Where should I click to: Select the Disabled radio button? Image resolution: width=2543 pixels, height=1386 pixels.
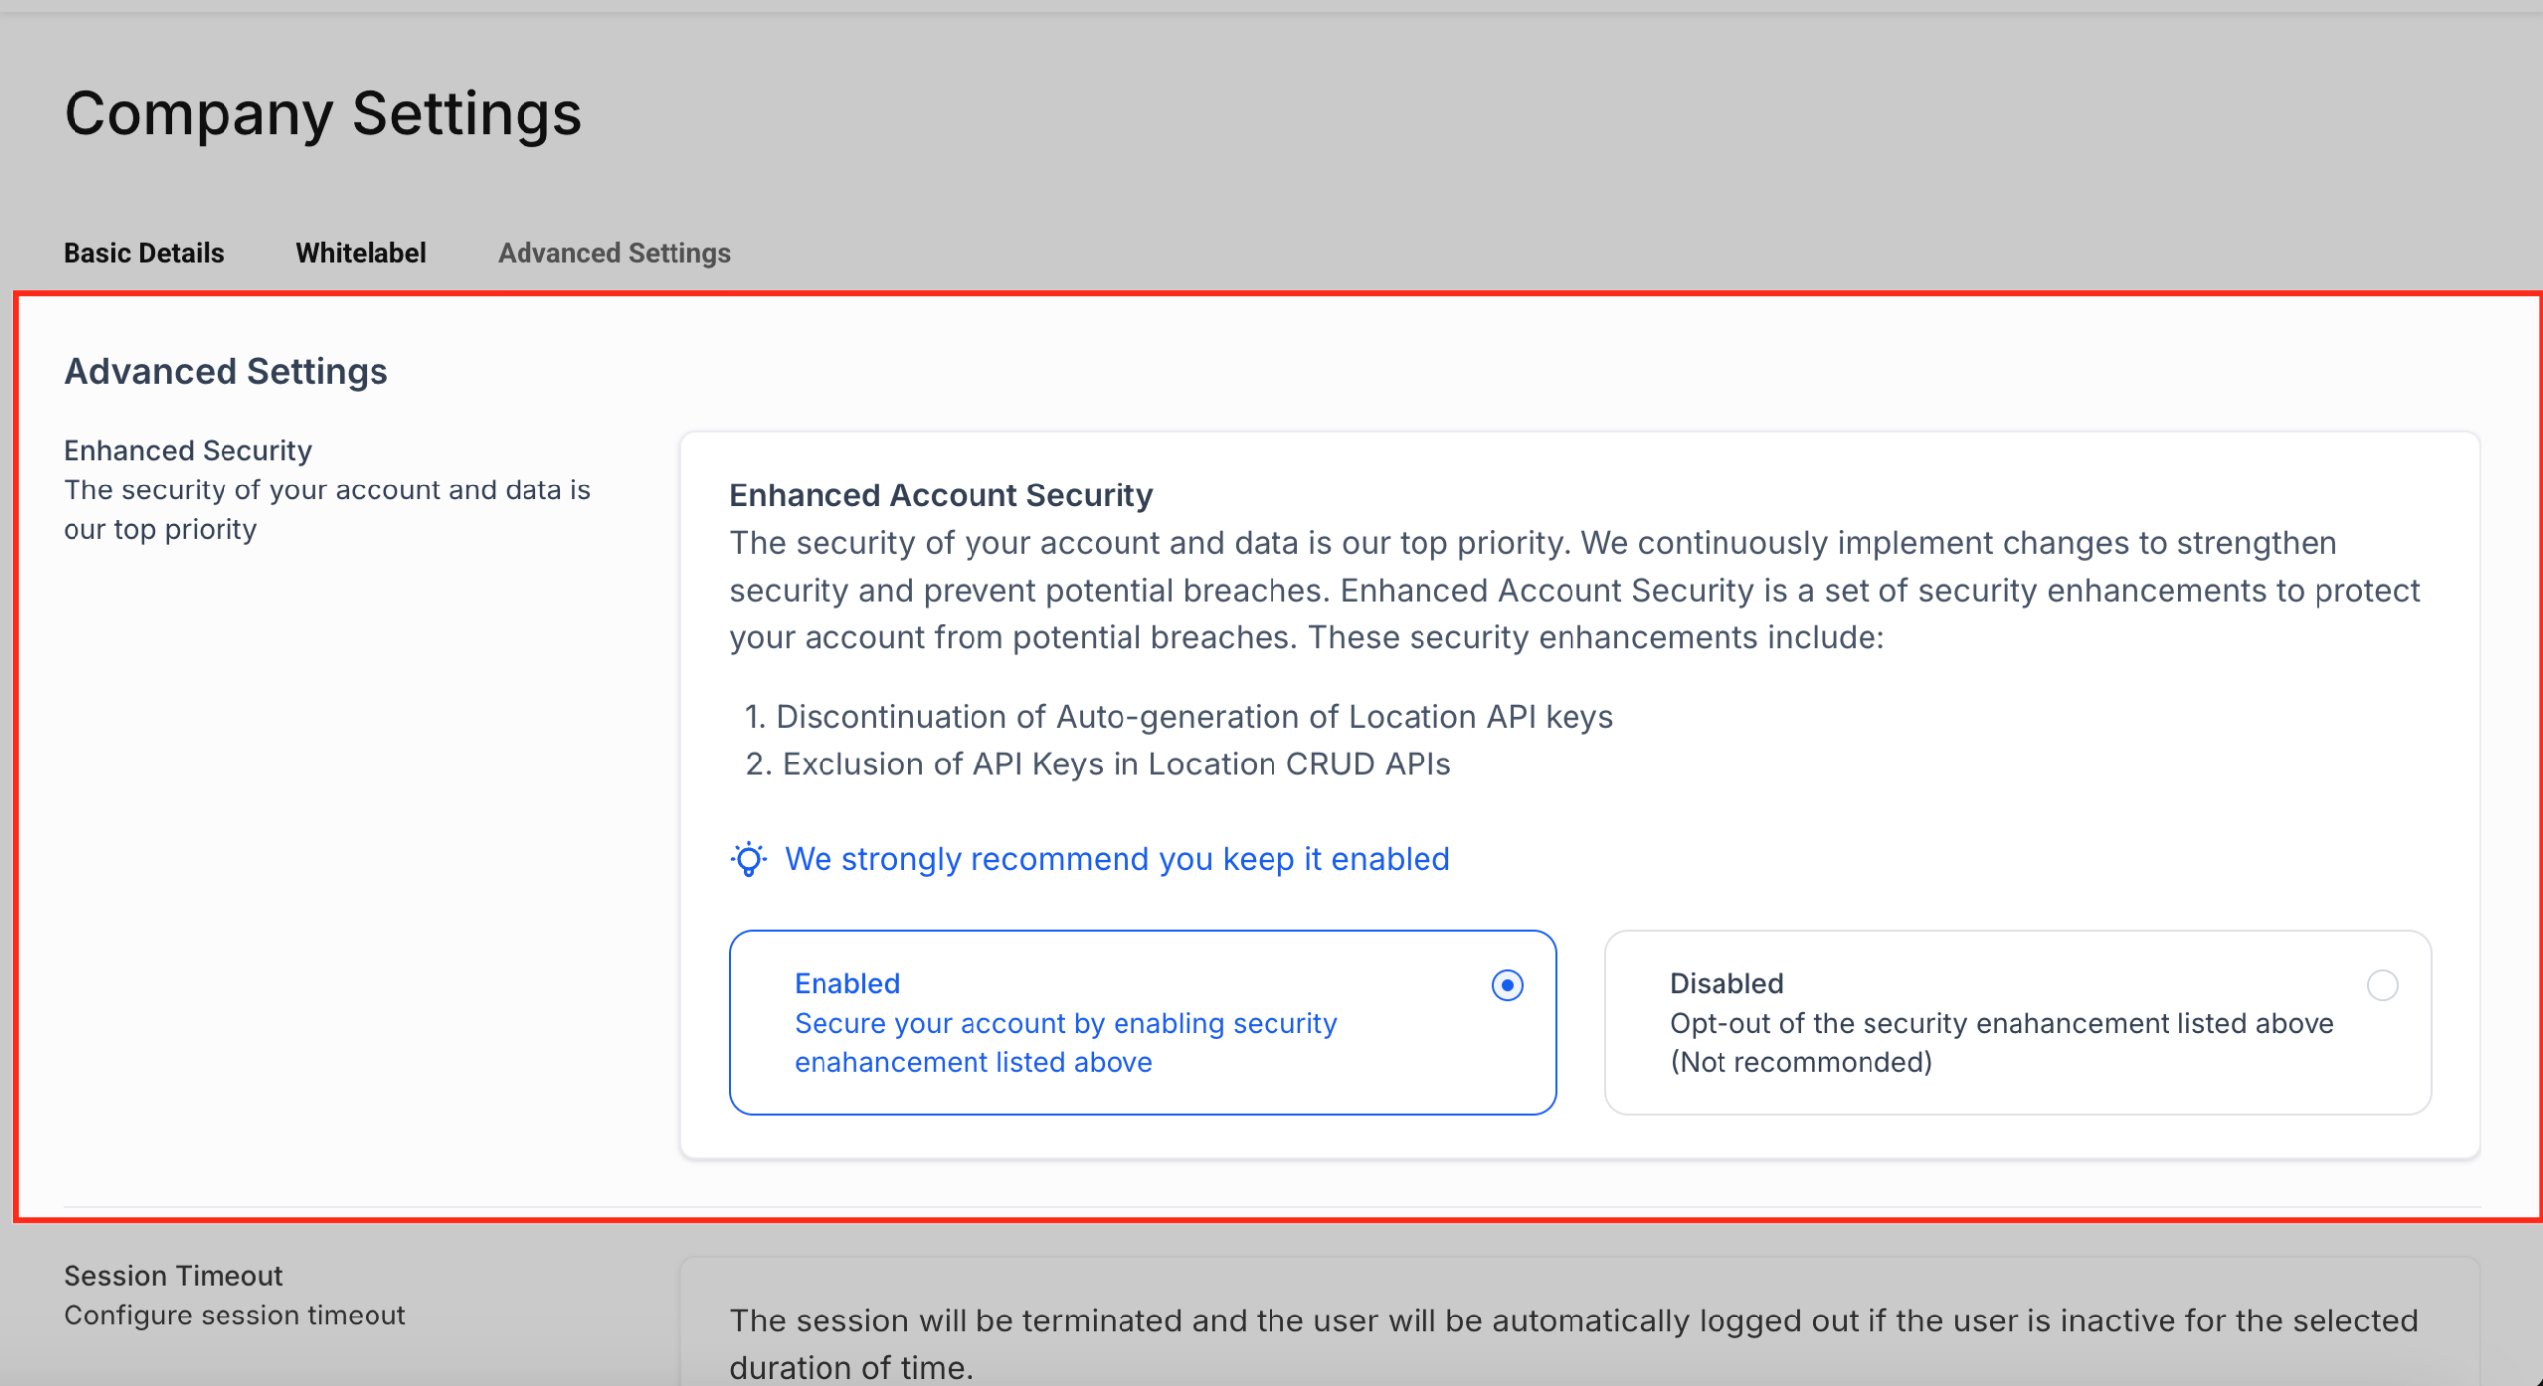pos(2382,985)
